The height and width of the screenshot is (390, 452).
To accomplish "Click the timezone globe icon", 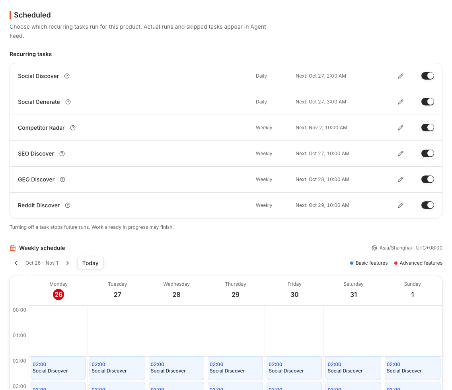I will [x=374, y=248].
